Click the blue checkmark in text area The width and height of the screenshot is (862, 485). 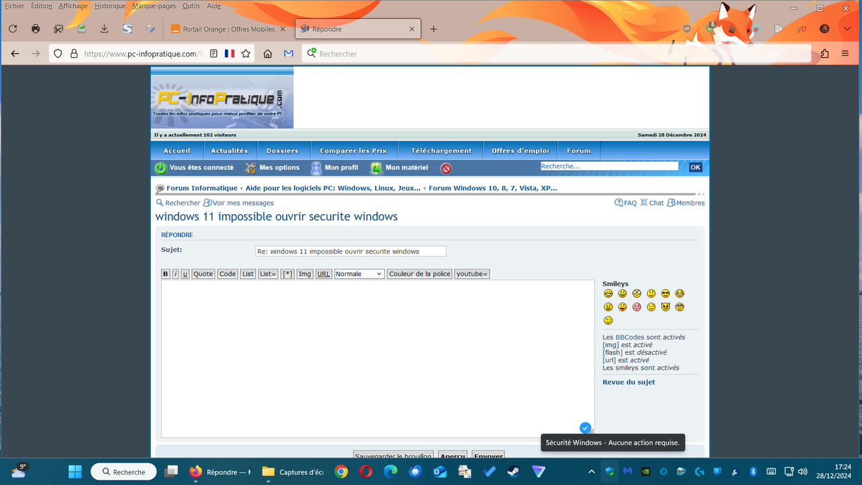(585, 428)
